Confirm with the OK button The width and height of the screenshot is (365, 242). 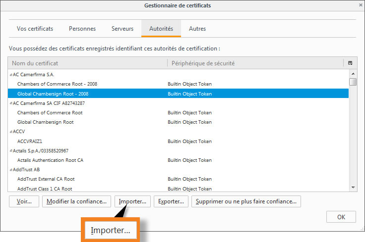[341, 217]
